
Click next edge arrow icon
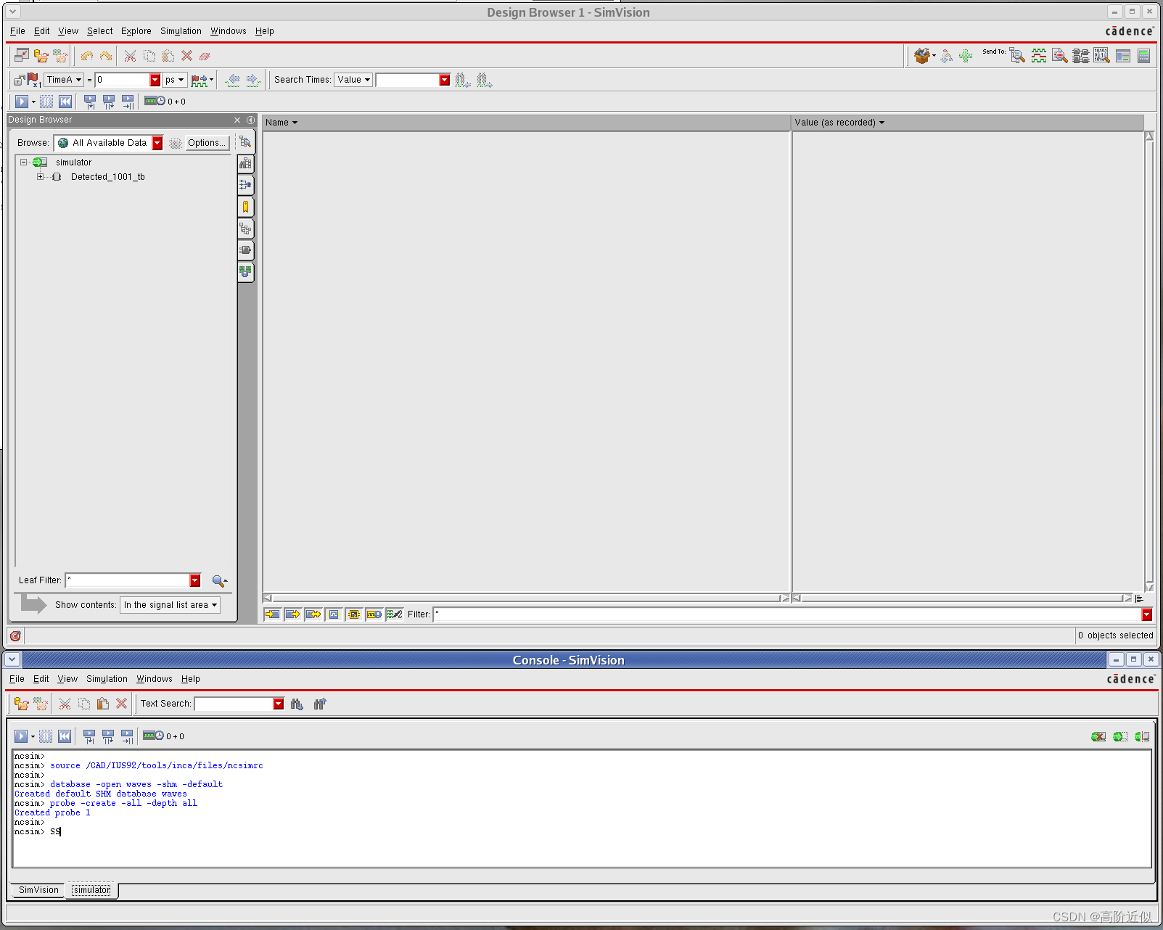coord(252,80)
